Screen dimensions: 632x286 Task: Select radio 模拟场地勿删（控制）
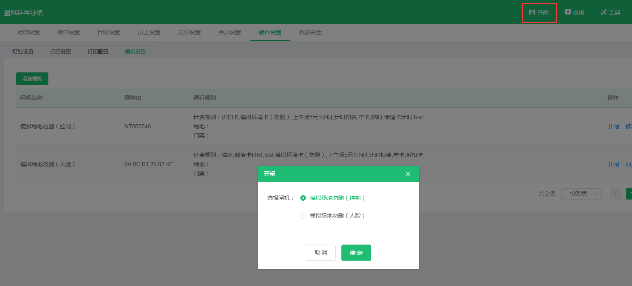coord(303,198)
